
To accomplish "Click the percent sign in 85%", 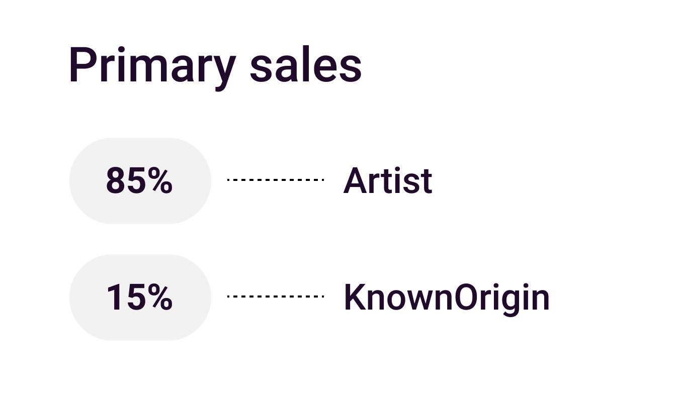I will [x=160, y=181].
